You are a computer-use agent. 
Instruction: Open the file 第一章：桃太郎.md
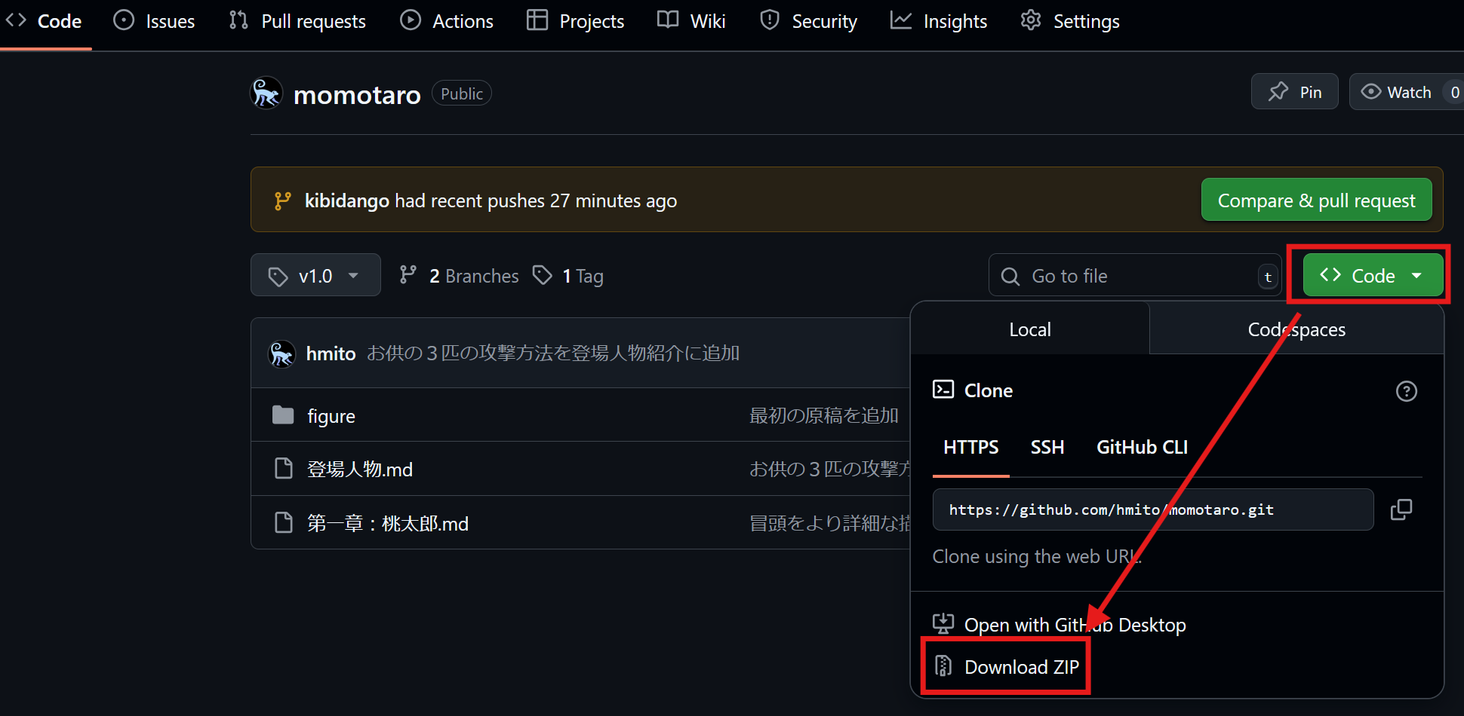pyautogui.click(x=388, y=524)
